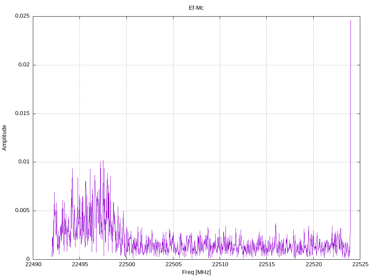The height and width of the screenshot is (277, 370).
Task: Click the 22515 x-axis tick label
Action: (x=266, y=264)
